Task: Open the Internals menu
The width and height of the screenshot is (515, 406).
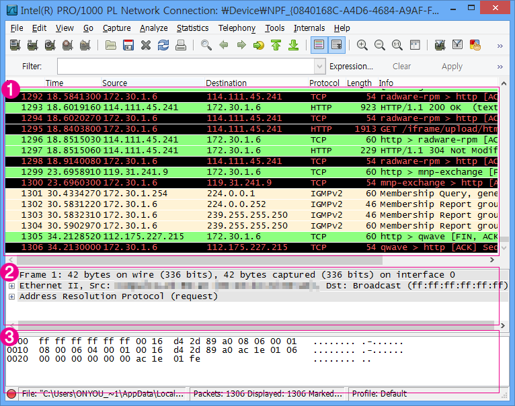Action: coord(309,28)
